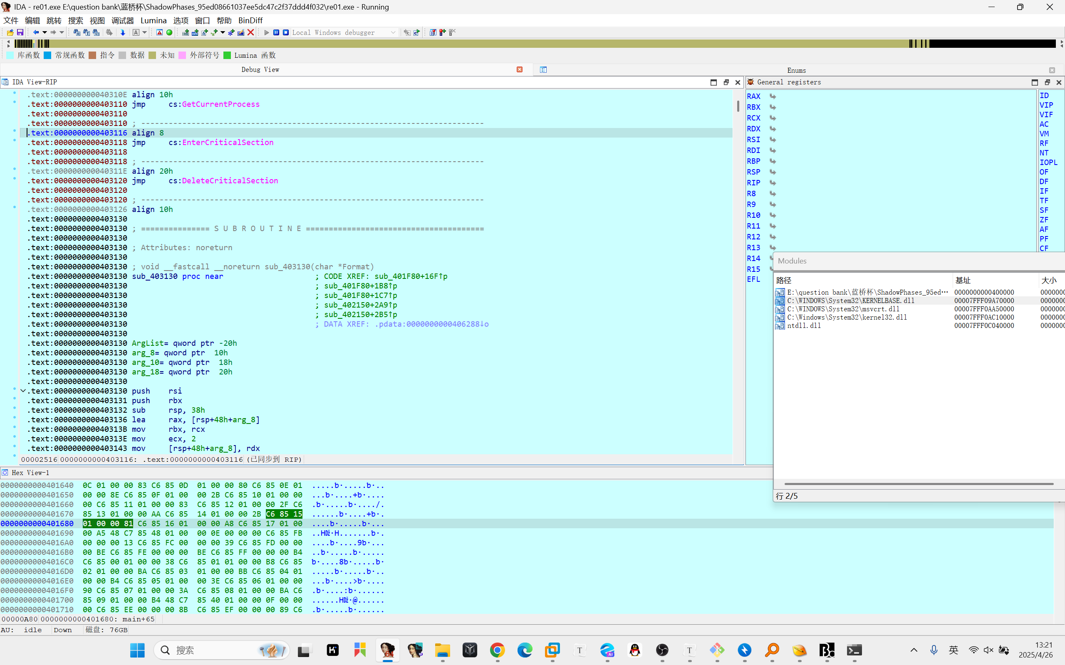Click the 常规函数 blue legend swatch

pos(47,55)
